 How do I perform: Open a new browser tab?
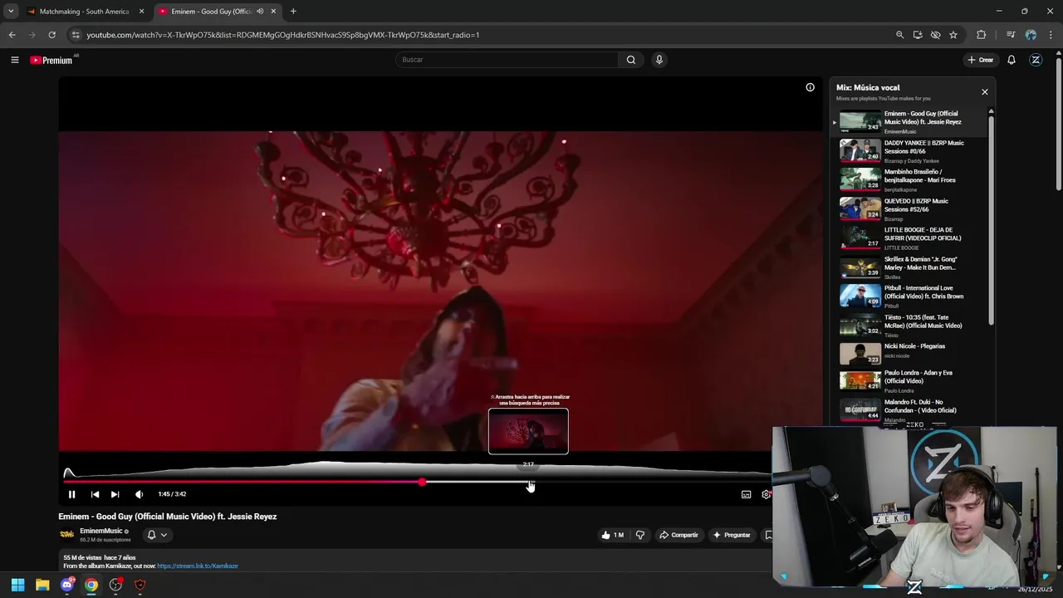pyautogui.click(x=293, y=12)
